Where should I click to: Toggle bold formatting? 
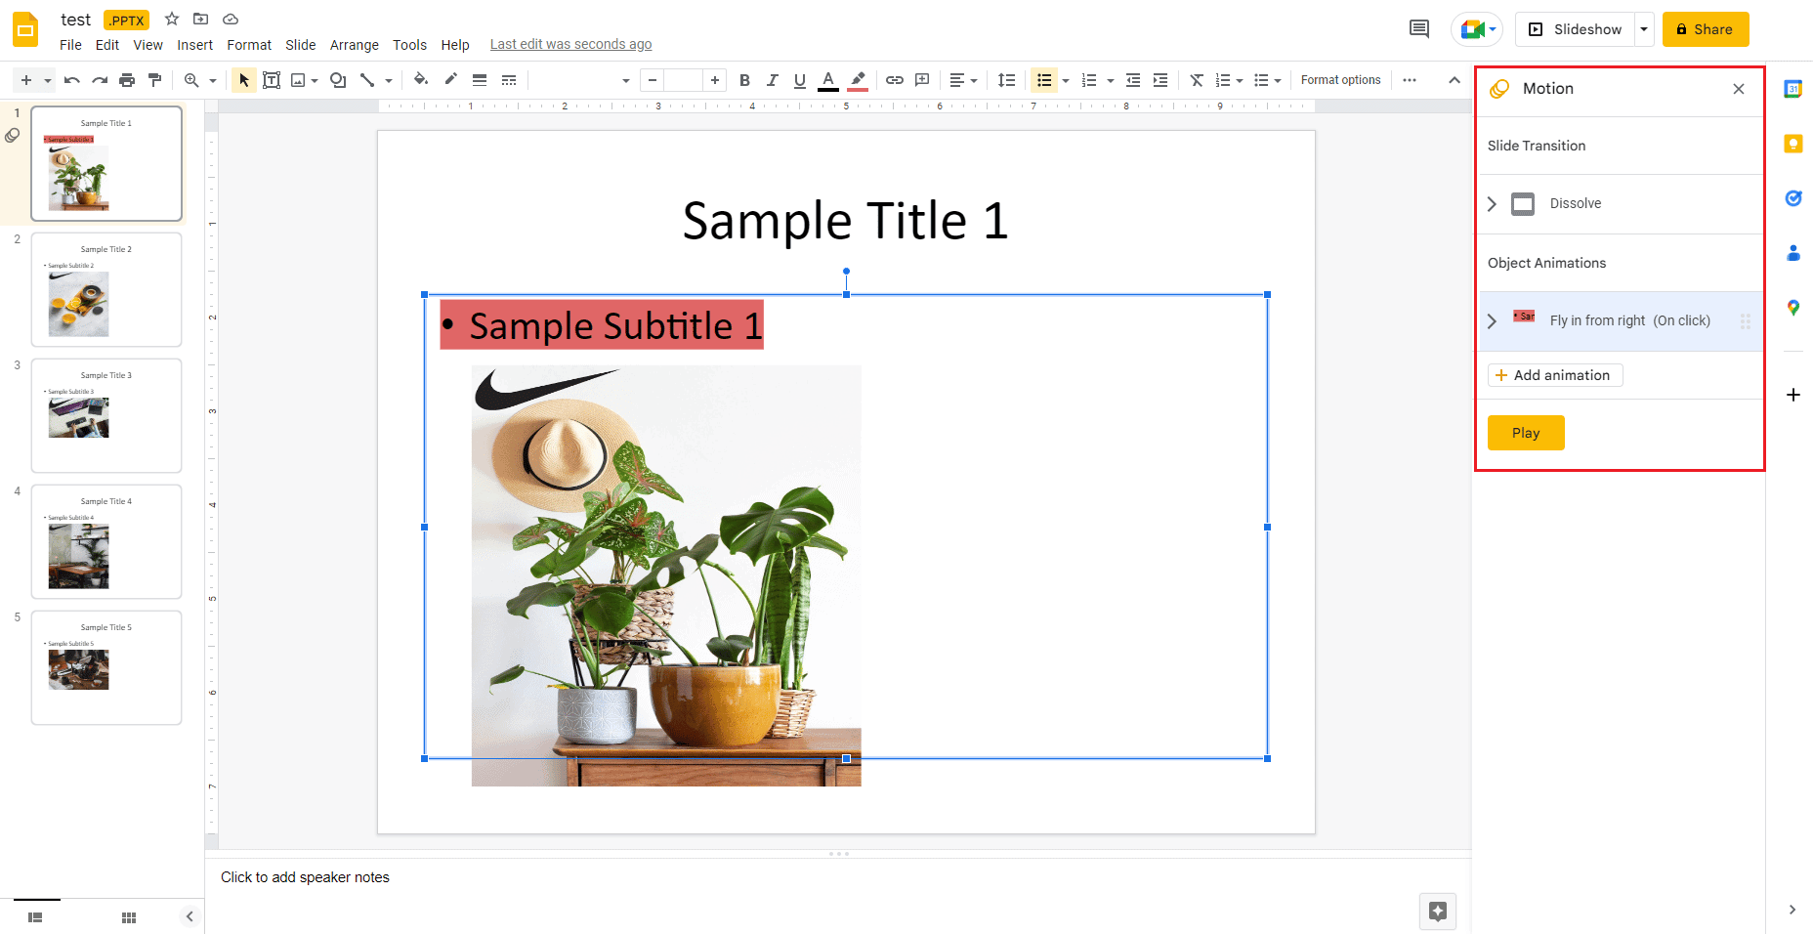click(x=744, y=80)
